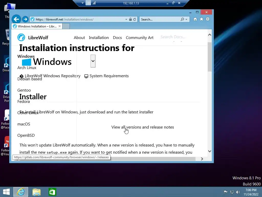
Task: Open File Explorer from taskbar
Action: point(36,192)
